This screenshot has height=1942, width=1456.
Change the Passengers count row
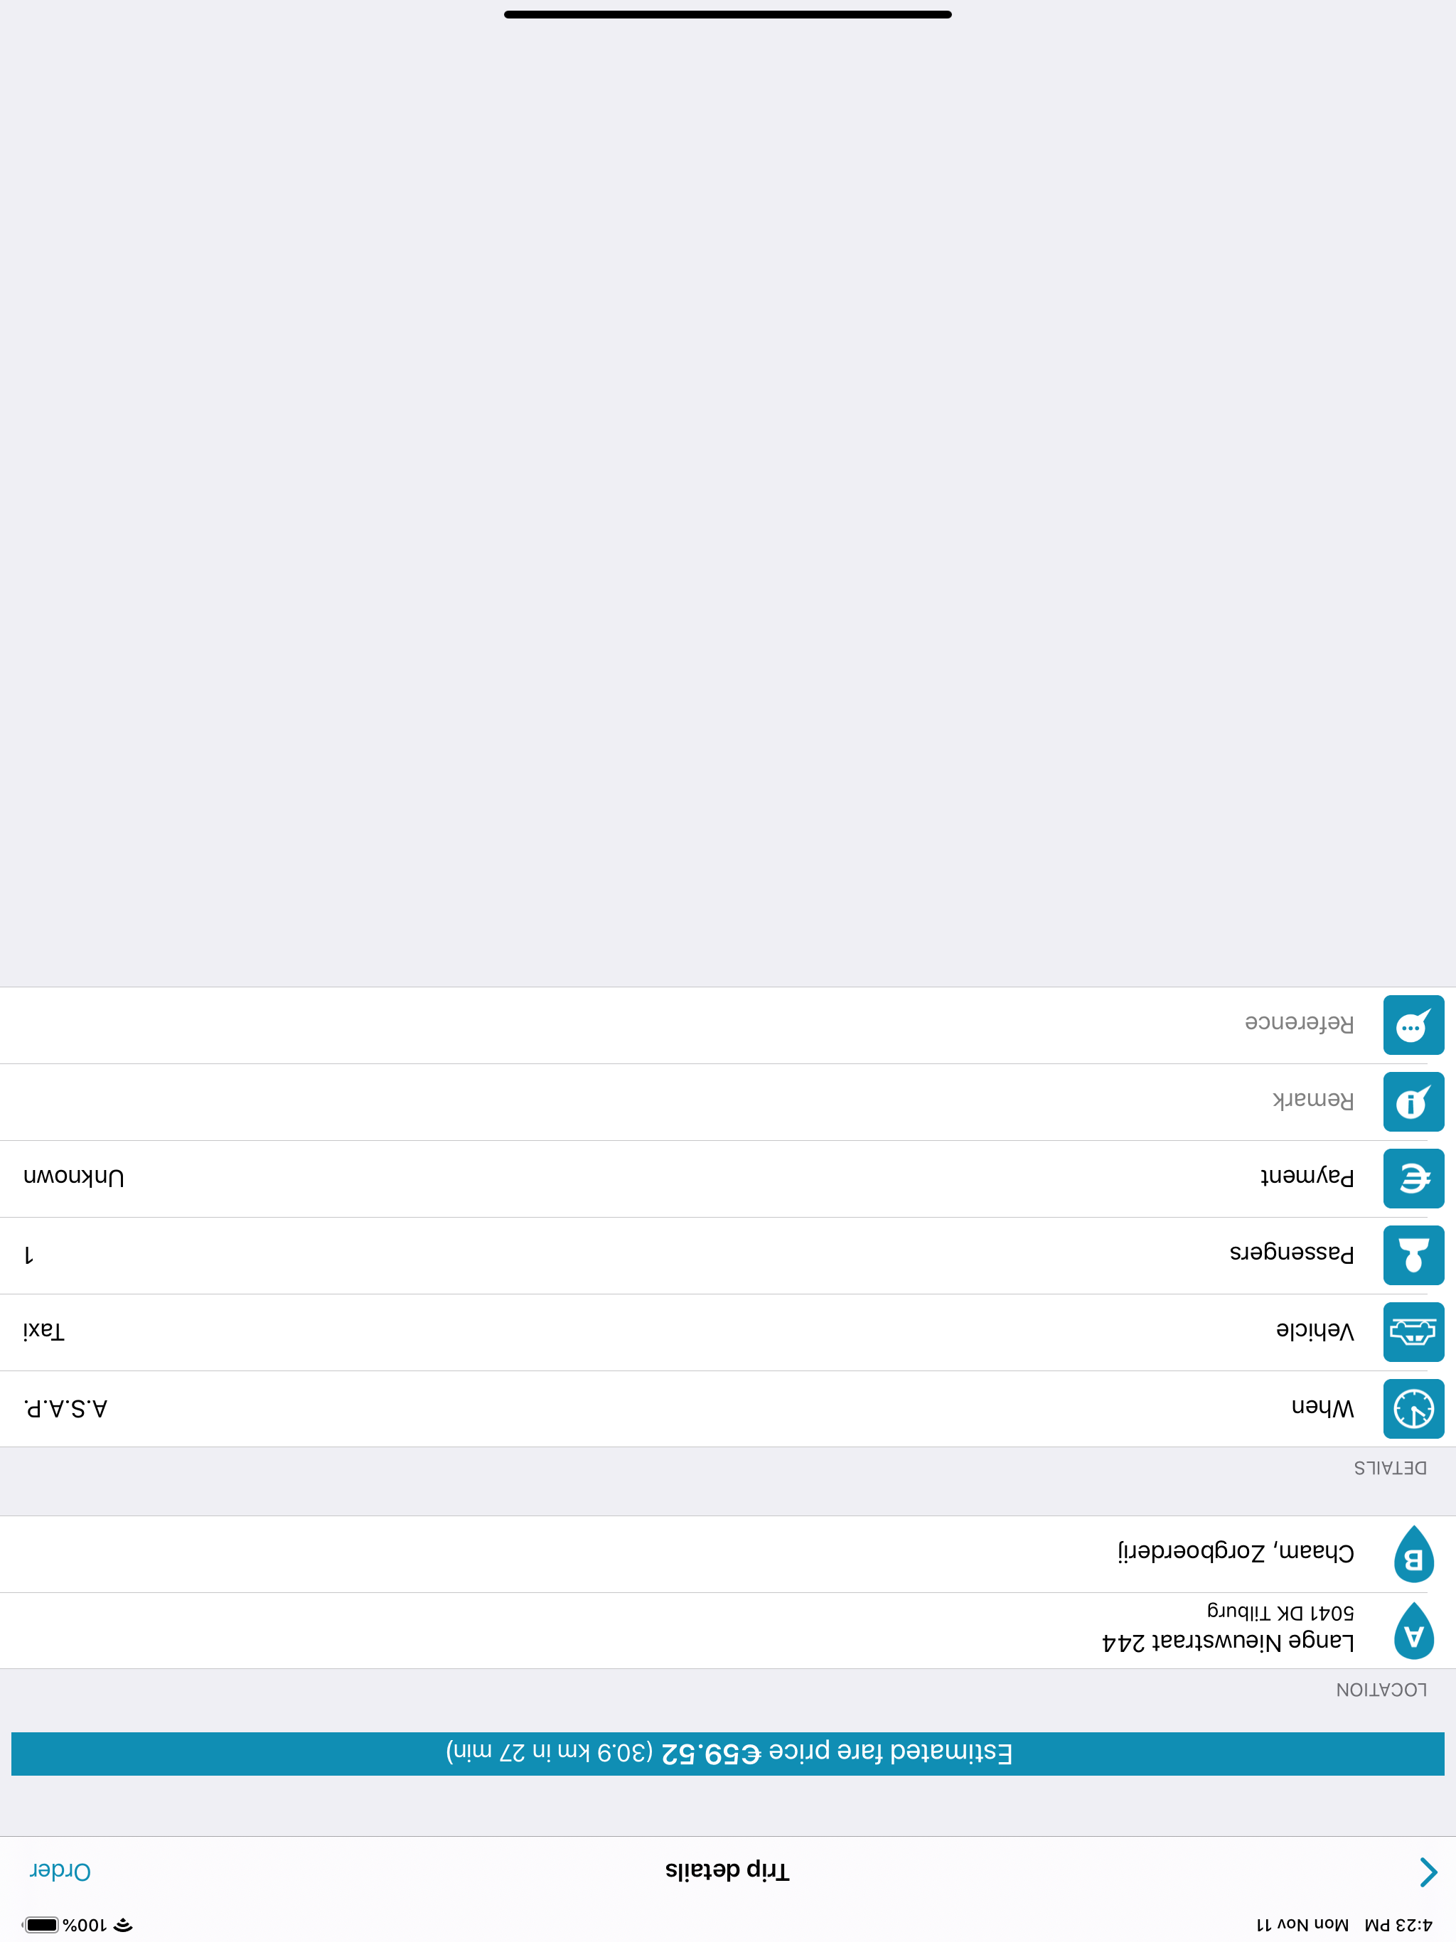[x=728, y=1255]
